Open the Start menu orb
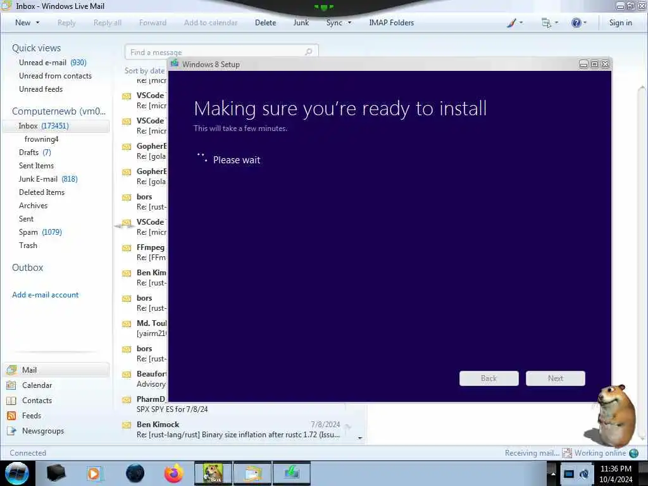 coord(17,473)
